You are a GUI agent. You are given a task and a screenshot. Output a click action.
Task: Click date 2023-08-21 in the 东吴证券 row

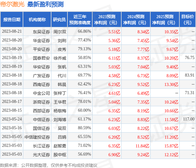tap(12, 31)
